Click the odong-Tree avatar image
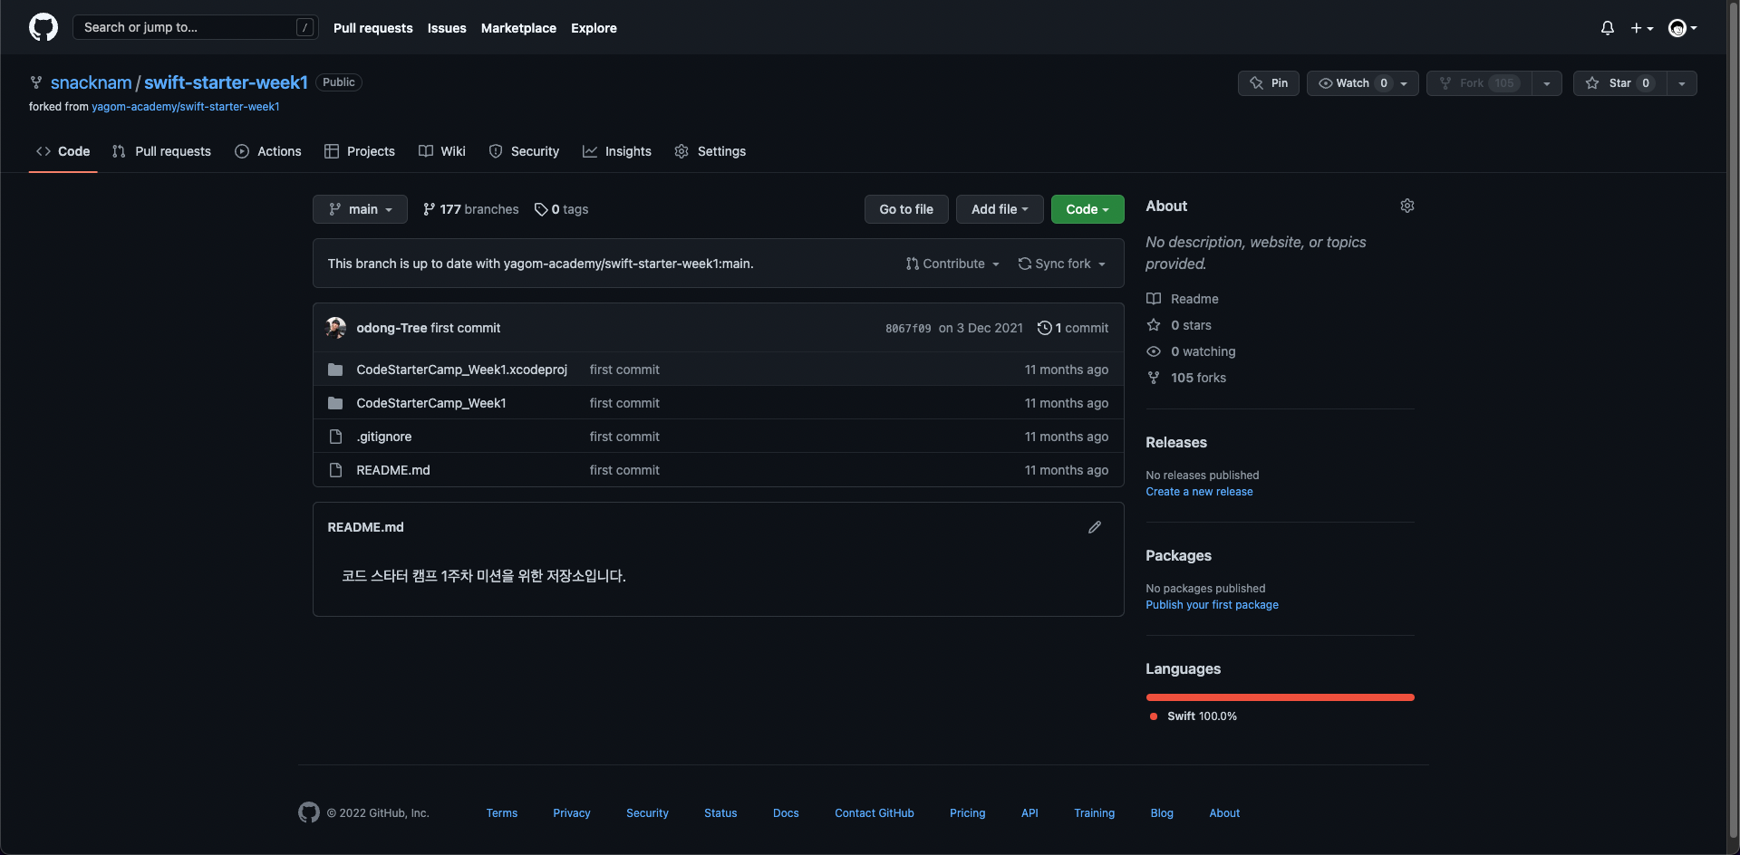This screenshot has width=1740, height=855. coord(336,328)
